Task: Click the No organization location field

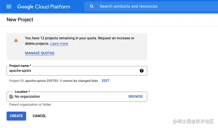Action: coord(69,97)
